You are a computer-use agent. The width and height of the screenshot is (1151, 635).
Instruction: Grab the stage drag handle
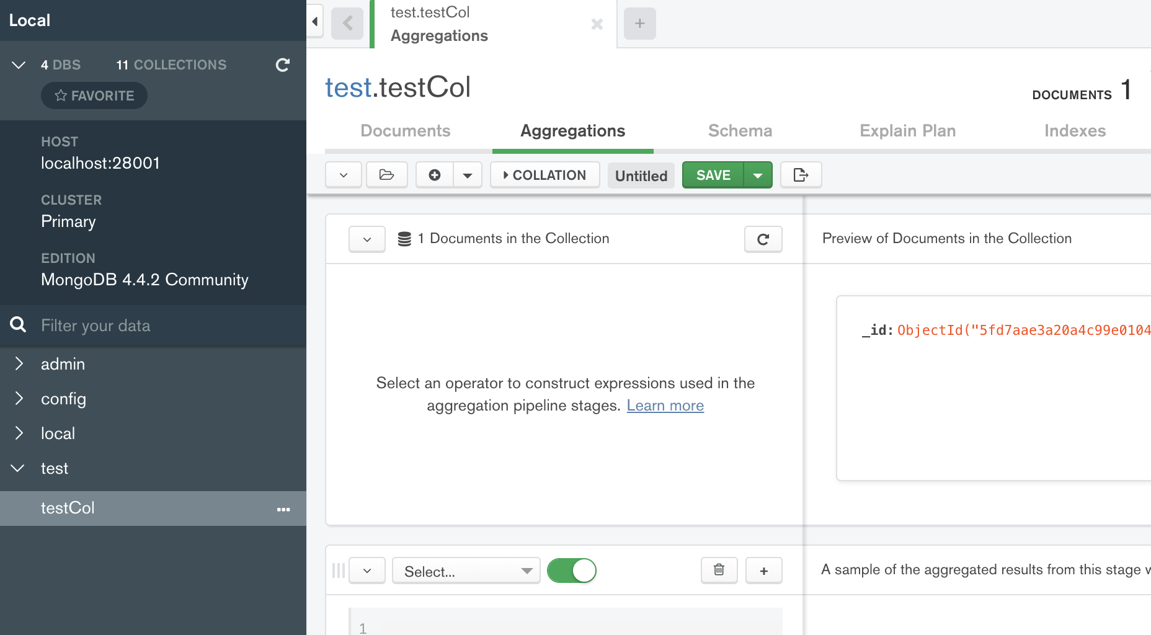pyautogui.click(x=339, y=571)
